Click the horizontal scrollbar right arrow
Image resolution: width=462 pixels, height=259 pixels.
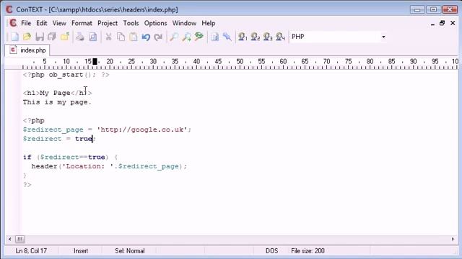(453, 240)
